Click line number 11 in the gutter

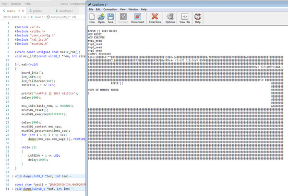(8, 65)
